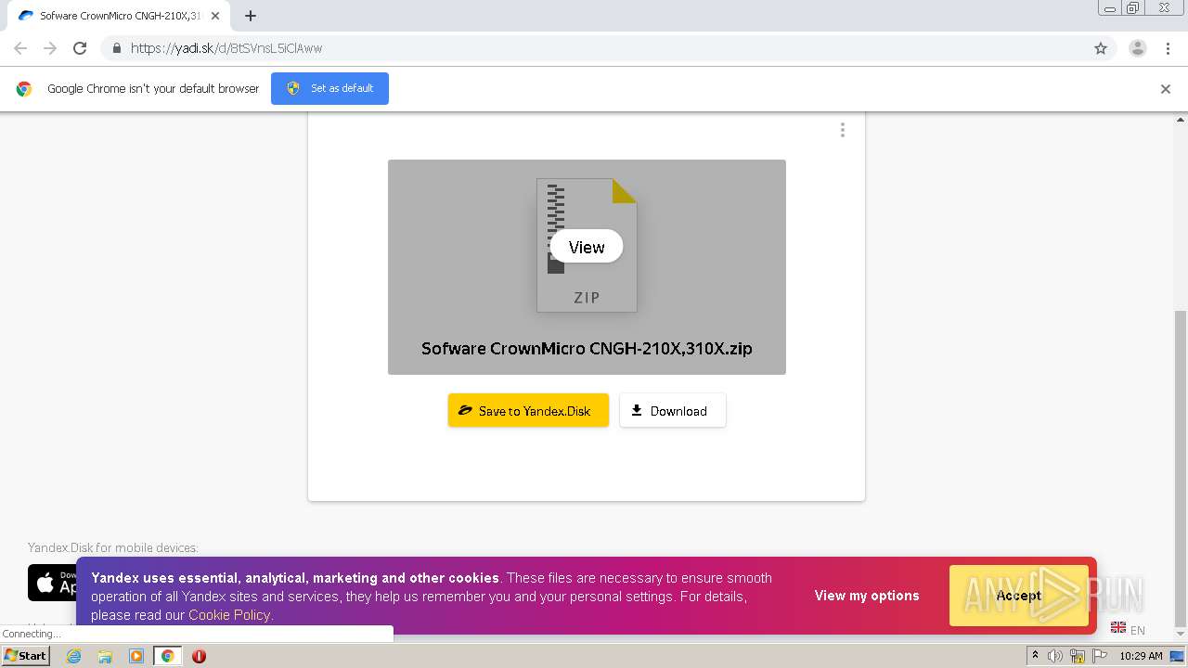
Task: Open Windows Explorer from taskbar
Action: coord(105,656)
